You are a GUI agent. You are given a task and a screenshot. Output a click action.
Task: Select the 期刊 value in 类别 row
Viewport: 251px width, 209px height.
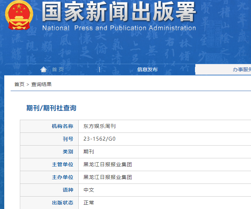click(89, 152)
